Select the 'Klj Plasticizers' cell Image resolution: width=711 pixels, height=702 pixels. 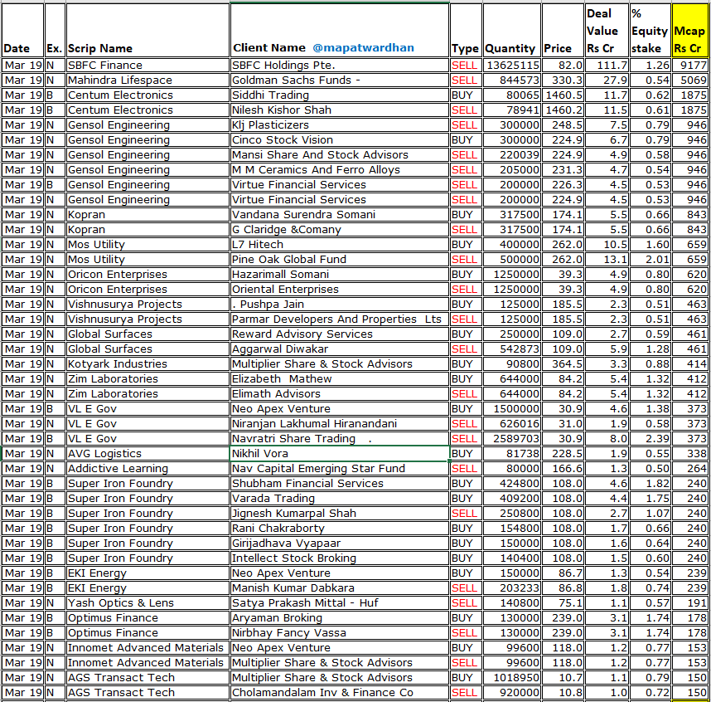[340, 125]
